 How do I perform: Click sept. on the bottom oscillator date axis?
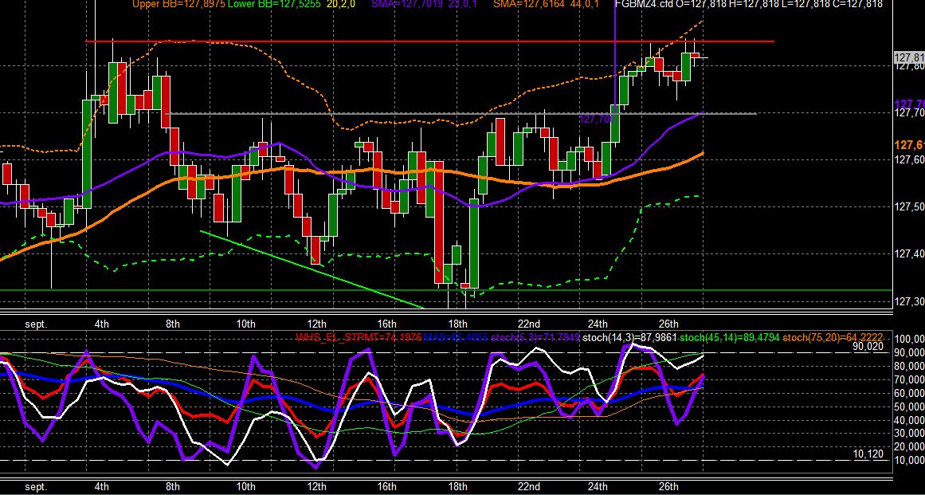pos(37,487)
